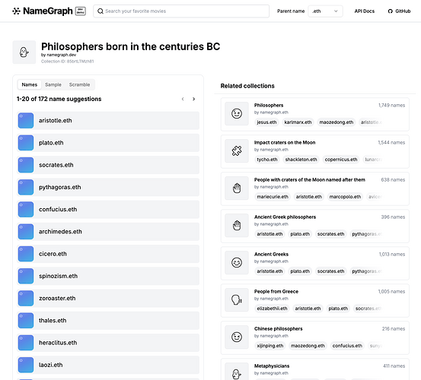
Task: Click the ghost avatar beside the collection title
Action: [x=24, y=52]
